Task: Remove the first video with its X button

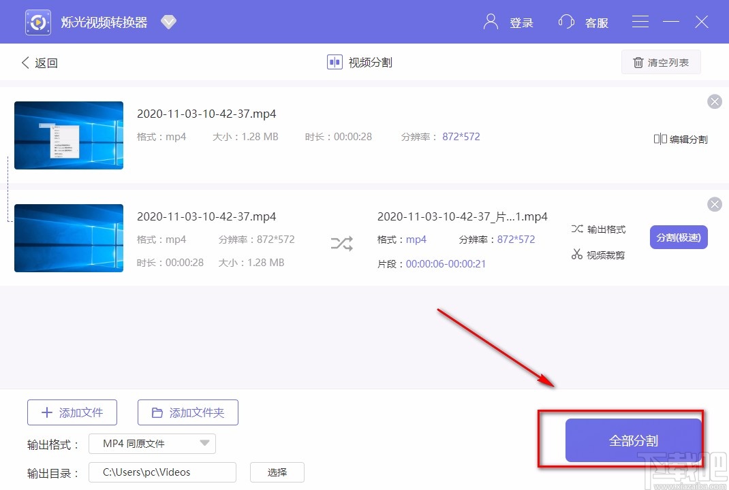Action: 714,101
